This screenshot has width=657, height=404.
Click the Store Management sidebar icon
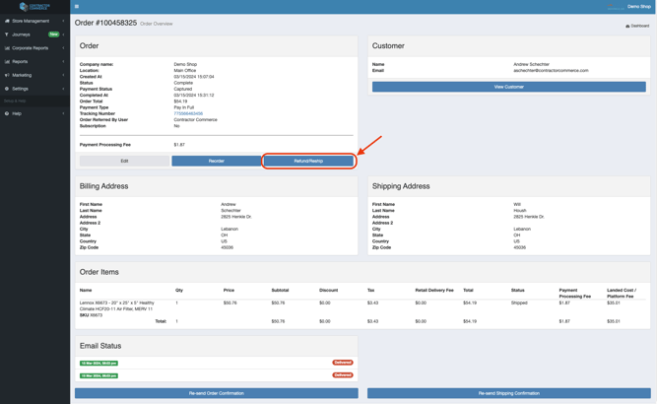(x=7, y=21)
